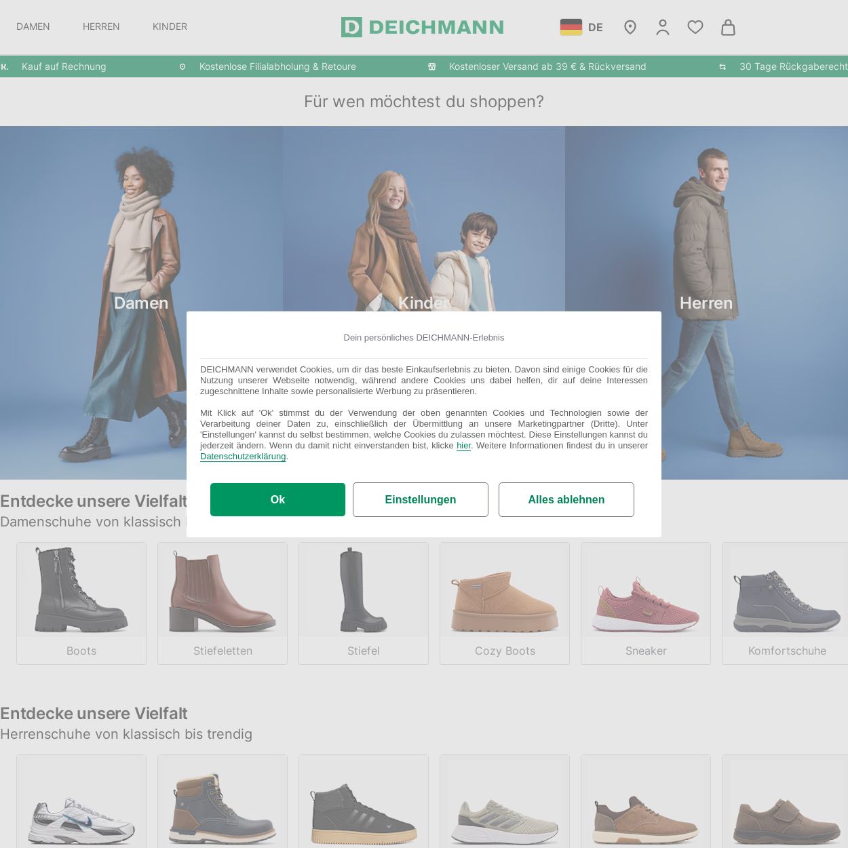Open the Datenschutzerklärung link
The image size is (848, 848).
pos(243,457)
